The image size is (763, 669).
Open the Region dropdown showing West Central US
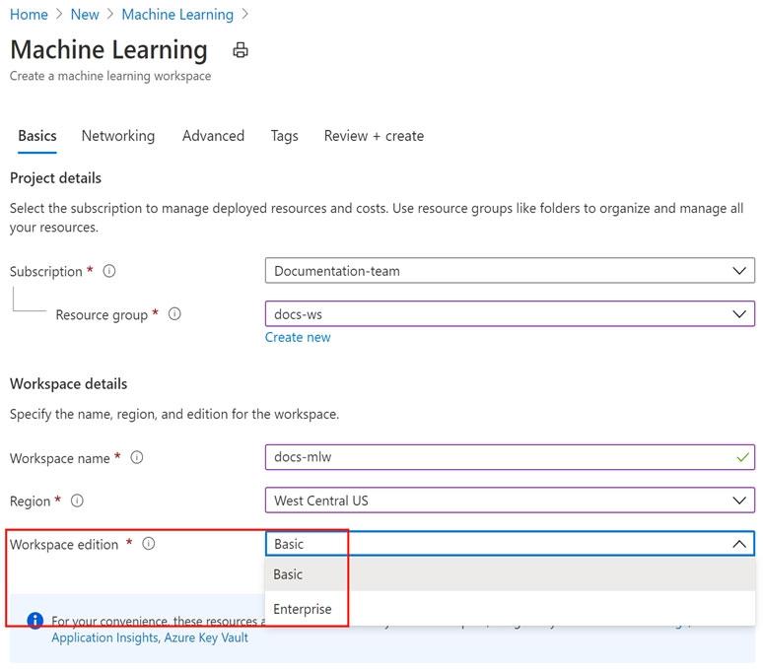point(509,501)
